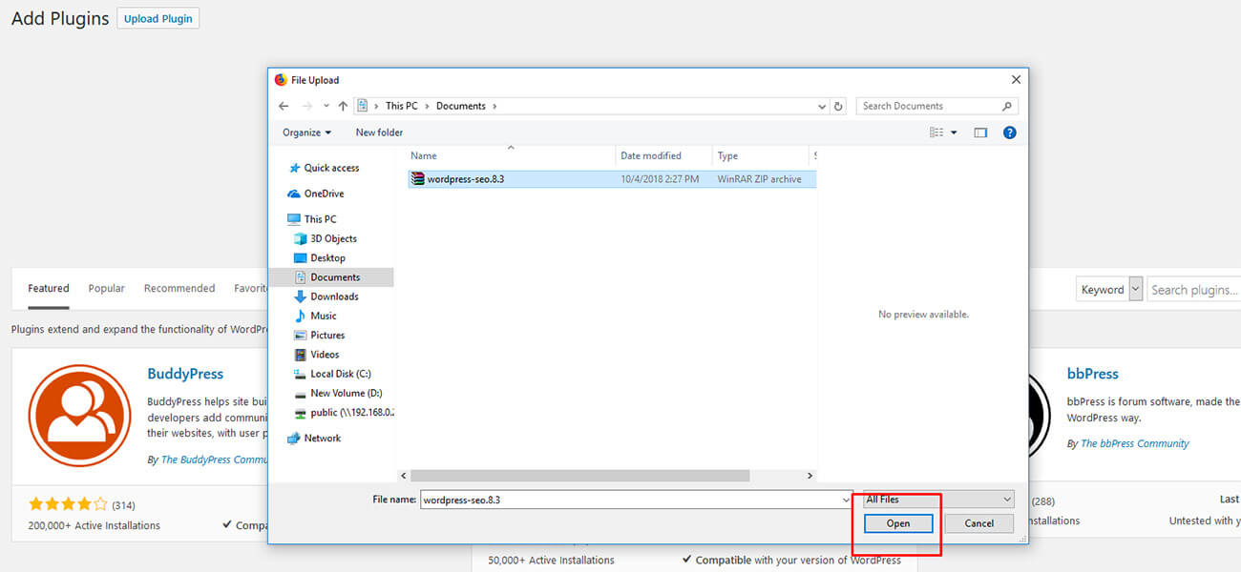Select New Volume (D:) in sidebar
This screenshot has height=572, width=1241.
[345, 393]
